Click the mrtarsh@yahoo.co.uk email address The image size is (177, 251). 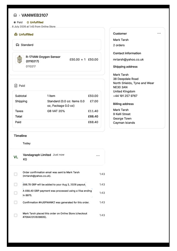[x=128, y=60]
